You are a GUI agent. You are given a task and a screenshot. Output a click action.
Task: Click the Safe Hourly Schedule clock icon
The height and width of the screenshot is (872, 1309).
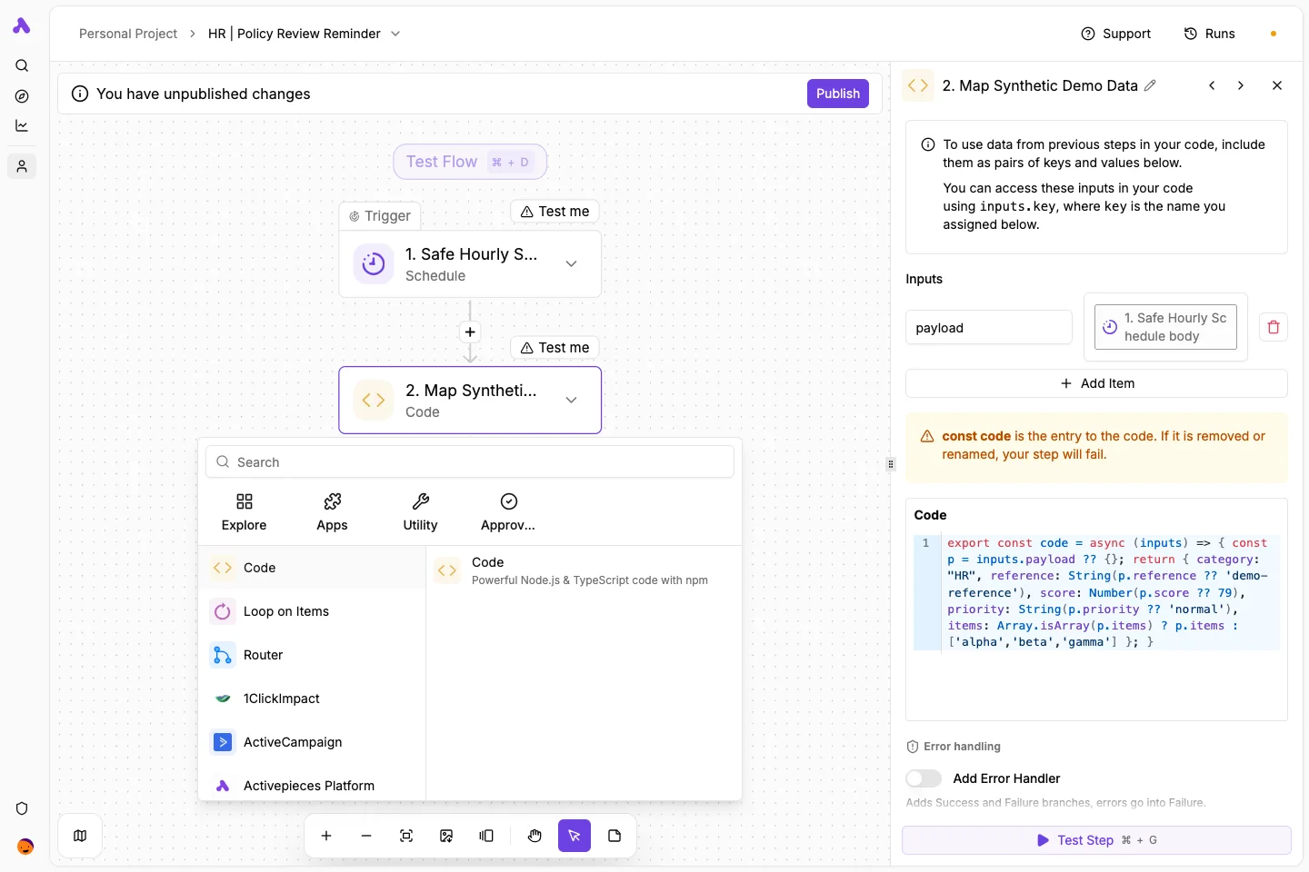click(374, 264)
